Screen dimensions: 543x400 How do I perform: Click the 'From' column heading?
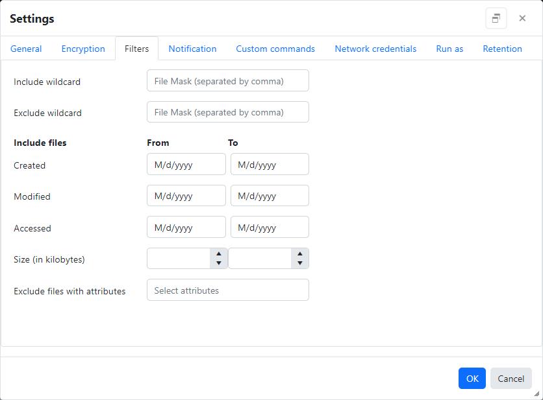click(158, 143)
